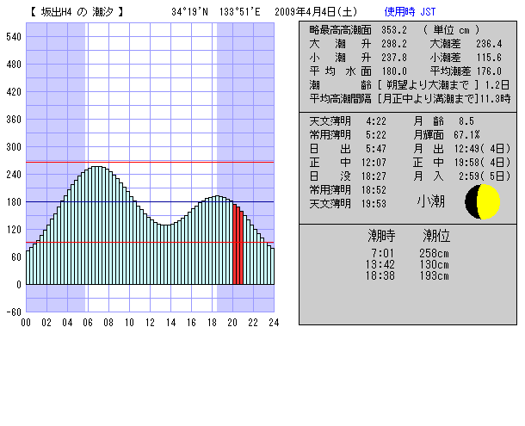Click the x-axis label '12'
The width and height of the screenshot is (525, 426).
150,323
